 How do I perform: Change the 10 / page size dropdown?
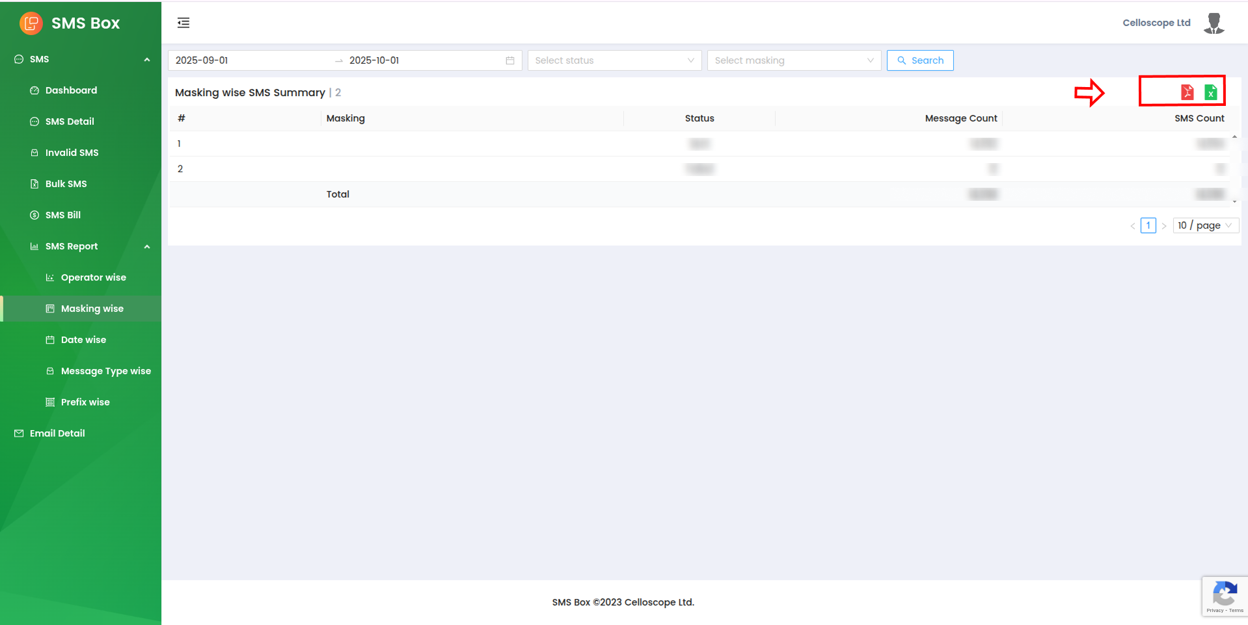tap(1205, 225)
